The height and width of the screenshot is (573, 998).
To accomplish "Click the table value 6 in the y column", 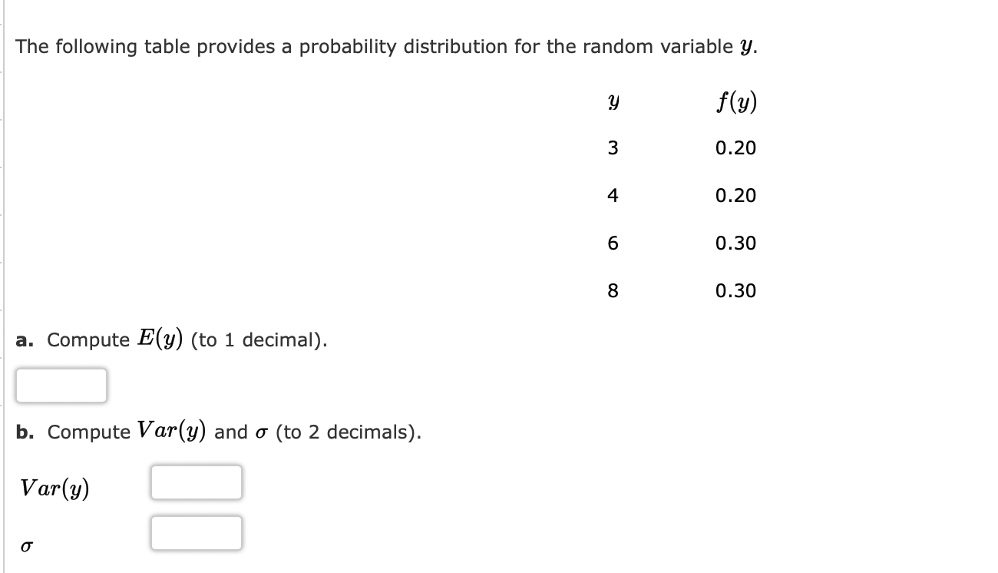I will tap(612, 243).
